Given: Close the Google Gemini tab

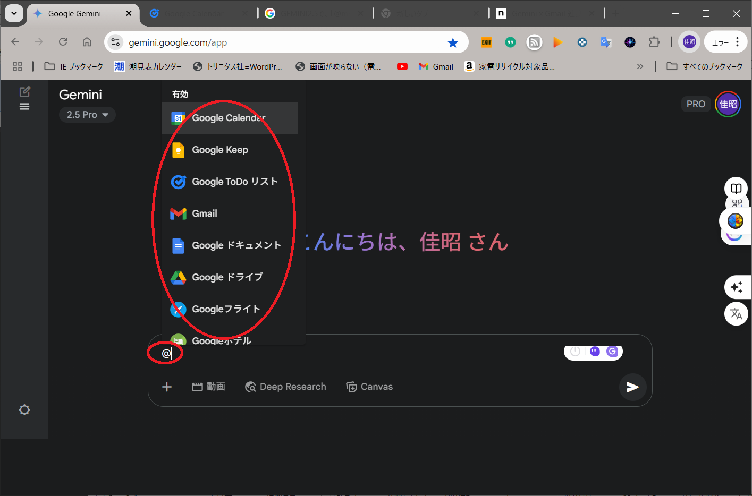Looking at the screenshot, I should pos(129,13).
